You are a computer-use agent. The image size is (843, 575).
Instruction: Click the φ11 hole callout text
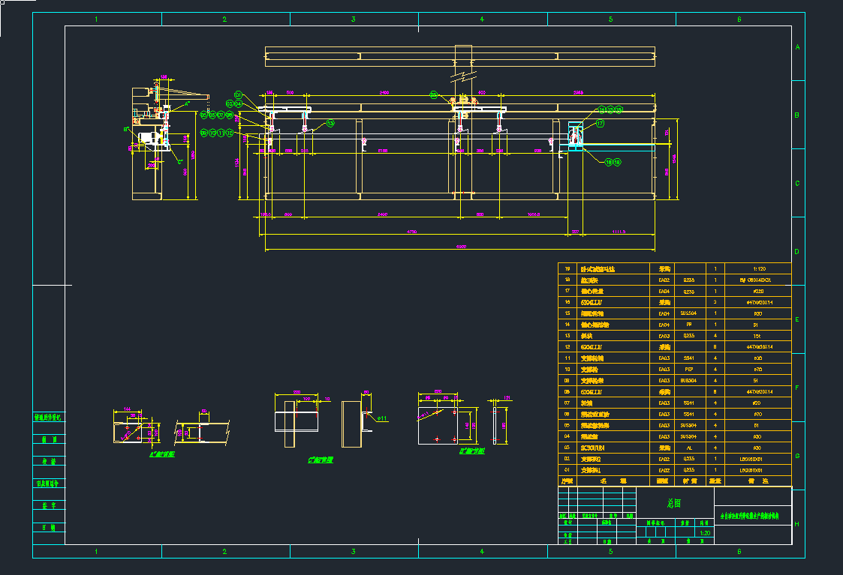[382, 418]
